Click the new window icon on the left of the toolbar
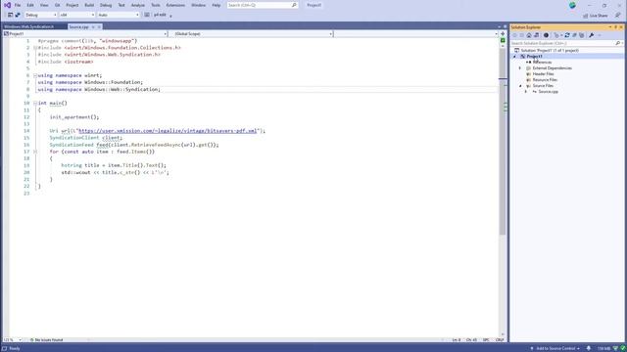 [x=11, y=15]
